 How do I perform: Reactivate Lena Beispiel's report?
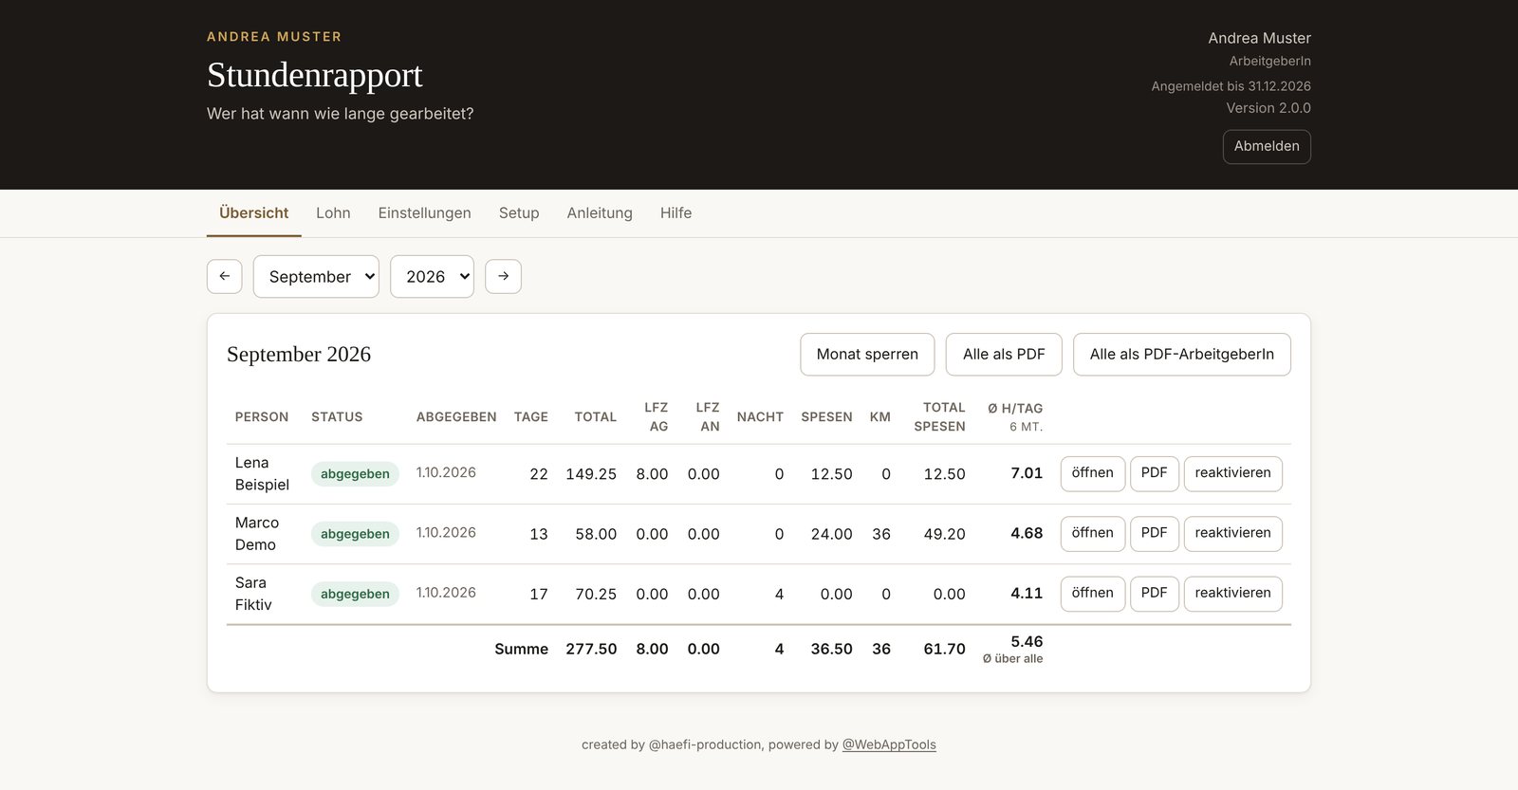pyautogui.click(x=1232, y=473)
